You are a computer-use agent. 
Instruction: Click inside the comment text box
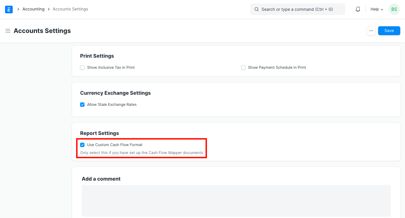coord(236,201)
